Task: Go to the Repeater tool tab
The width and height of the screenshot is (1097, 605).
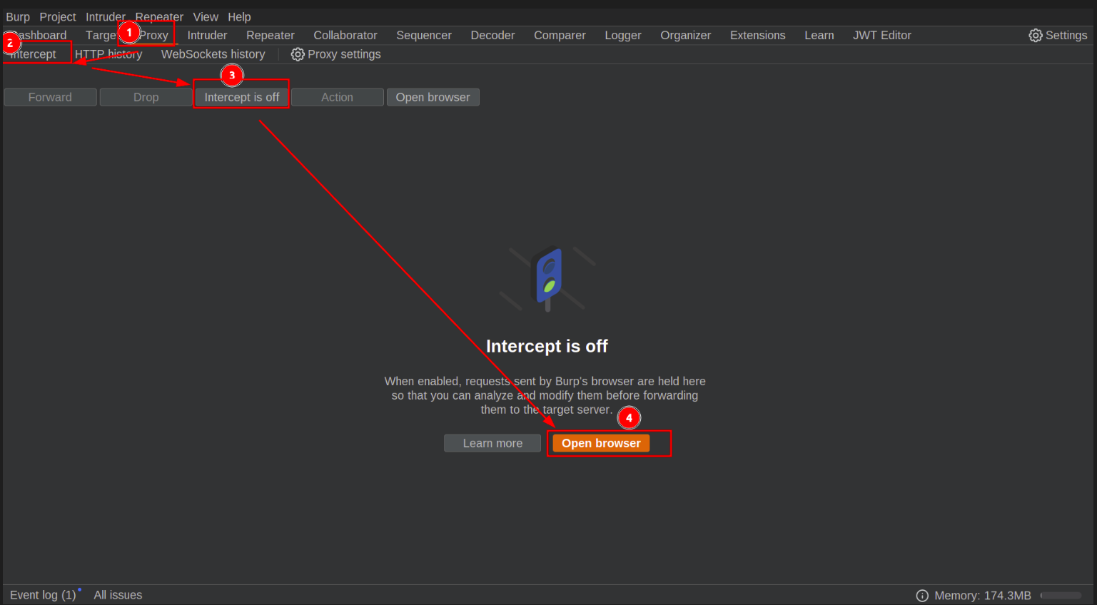Action: 271,35
